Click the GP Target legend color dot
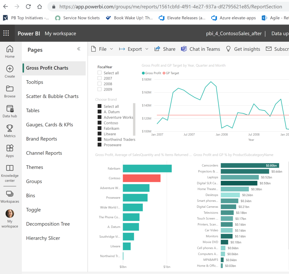The height and width of the screenshot is (274, 289). (x=164, y=73)
